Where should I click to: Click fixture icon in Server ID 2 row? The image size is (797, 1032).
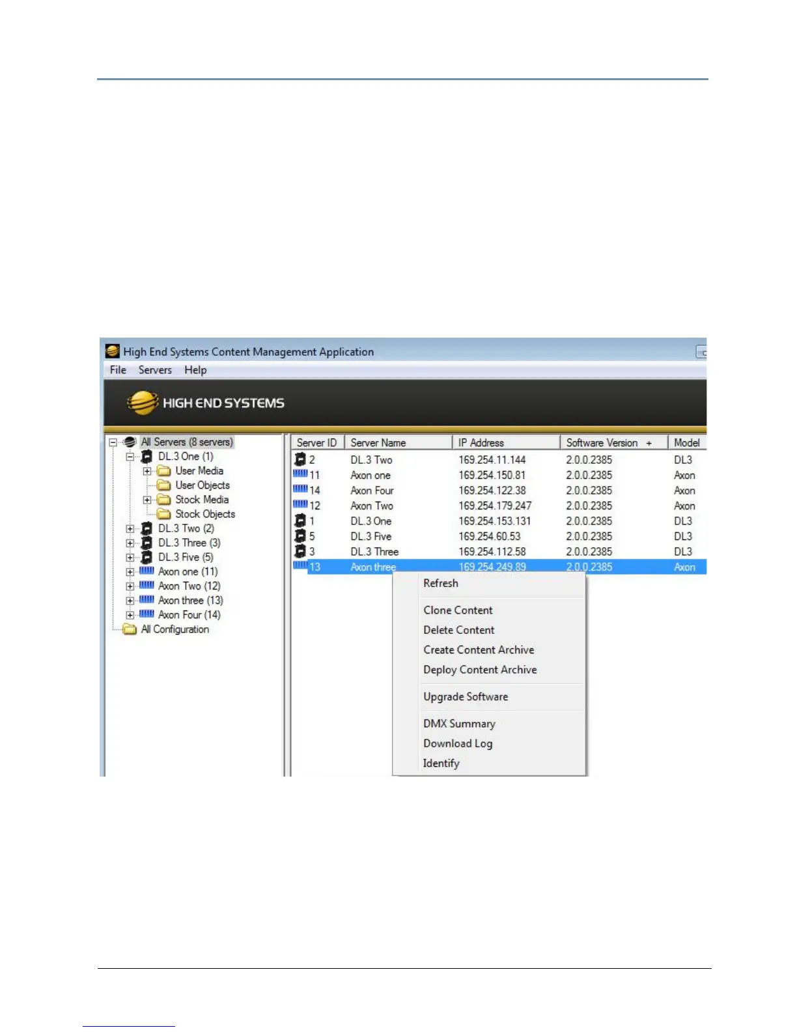tap(300, 459)
